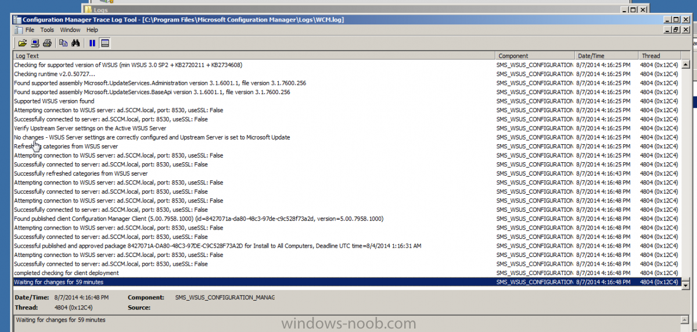Click details pane Date/Time value 8/7/2014 4:16:48 PM
Image resolution: width=697 pixels, height=332 pixels.
tap(81, 297)
